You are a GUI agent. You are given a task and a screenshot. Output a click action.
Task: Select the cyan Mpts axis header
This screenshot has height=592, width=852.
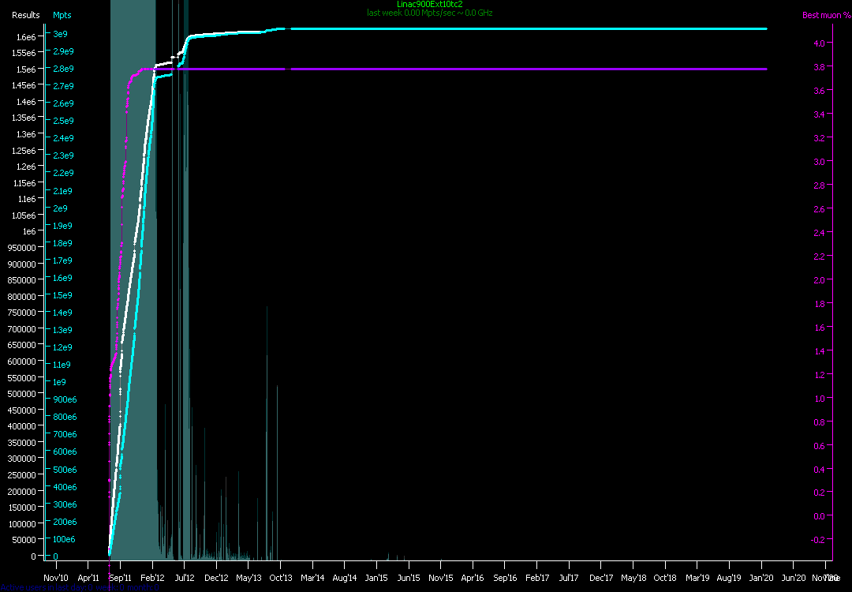tap(62, 15)
